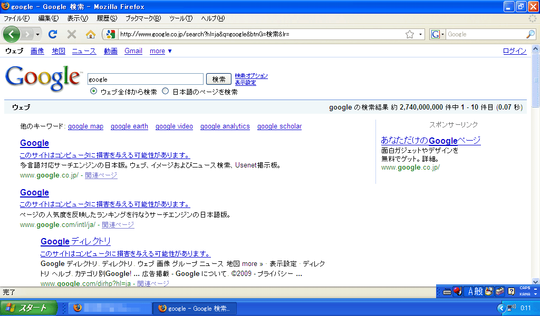Click the Google logo image
This screenshot has height=316, width=540.
(43, 78)
